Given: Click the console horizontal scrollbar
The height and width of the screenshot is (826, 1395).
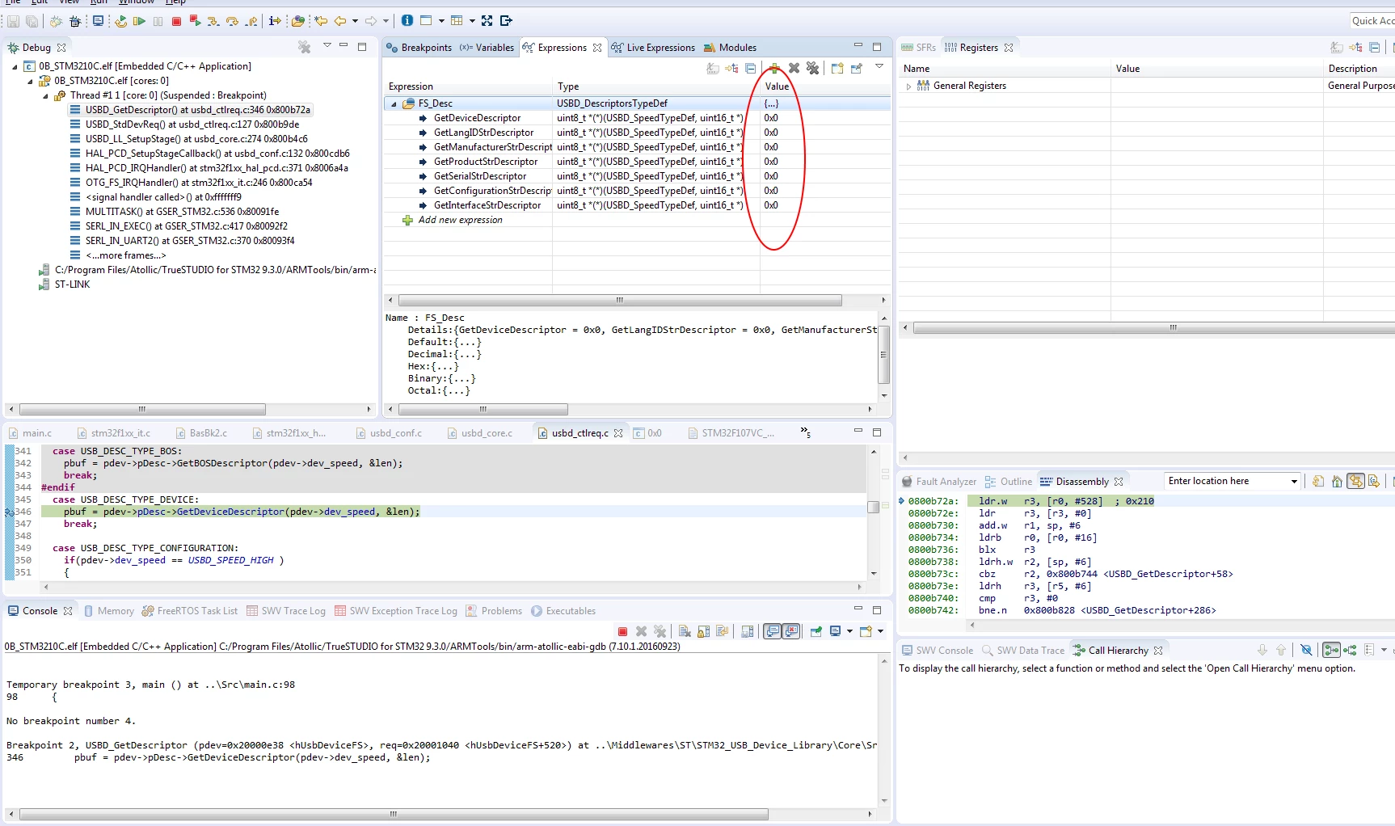Looking at the screenshot, I should click(x=394, y=815).
